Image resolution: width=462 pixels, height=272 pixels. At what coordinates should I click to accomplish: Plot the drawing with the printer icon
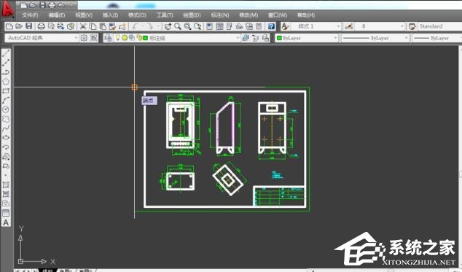pyautogui.click(x=42, y=26)
